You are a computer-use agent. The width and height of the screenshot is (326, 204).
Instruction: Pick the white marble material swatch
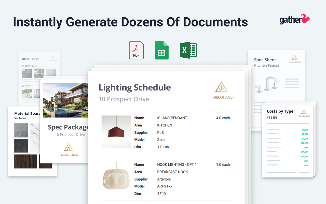(x=35, y=138)
